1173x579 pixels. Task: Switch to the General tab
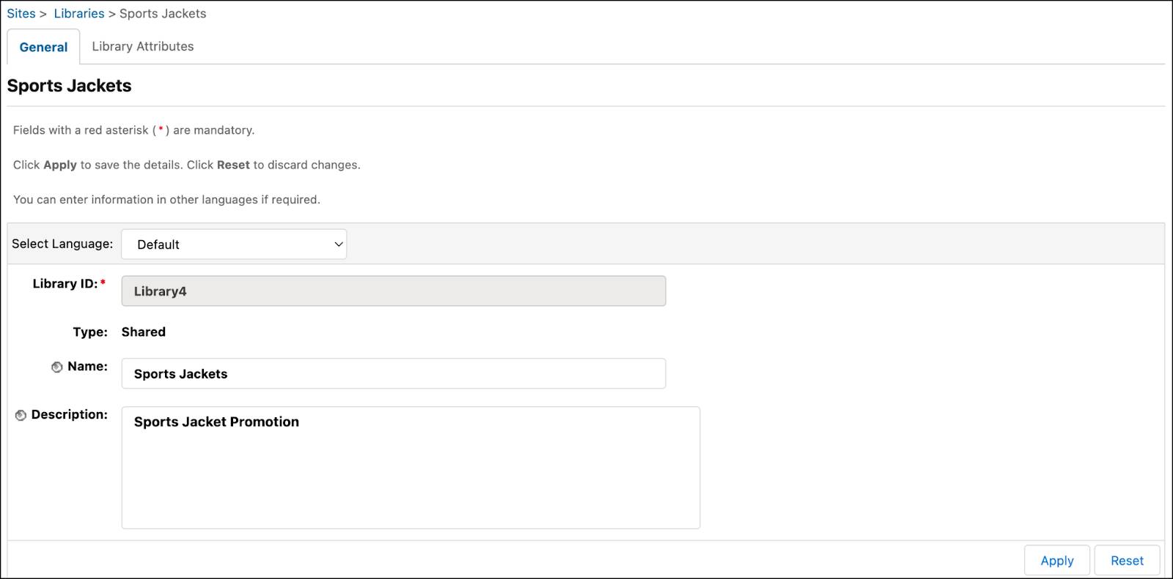[43, 47]
